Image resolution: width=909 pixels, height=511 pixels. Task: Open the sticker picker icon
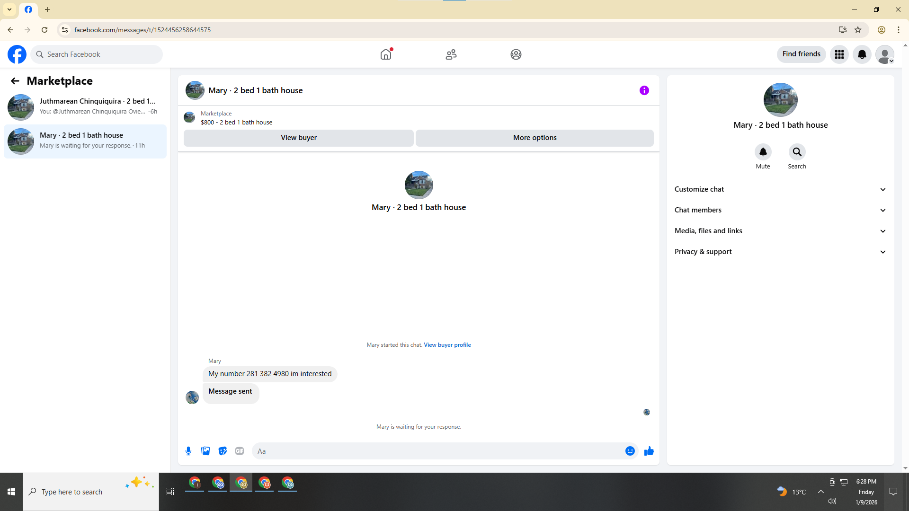pos(223,451)
